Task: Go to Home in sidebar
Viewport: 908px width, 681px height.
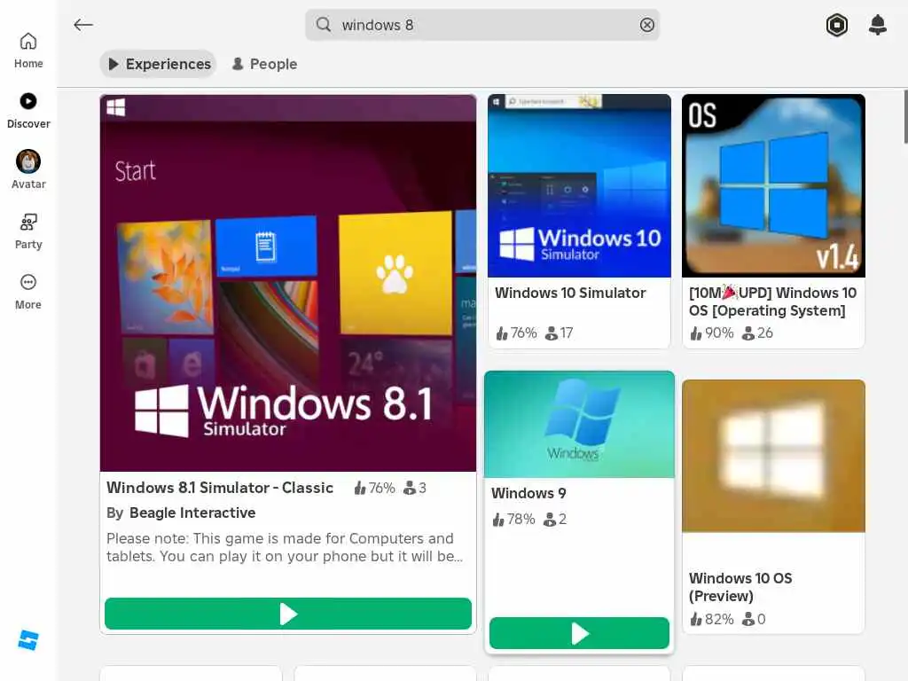Action: click(x=27, y=51)
